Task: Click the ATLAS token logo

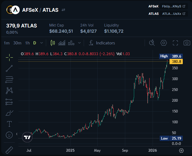Action: tap(15, 10)
